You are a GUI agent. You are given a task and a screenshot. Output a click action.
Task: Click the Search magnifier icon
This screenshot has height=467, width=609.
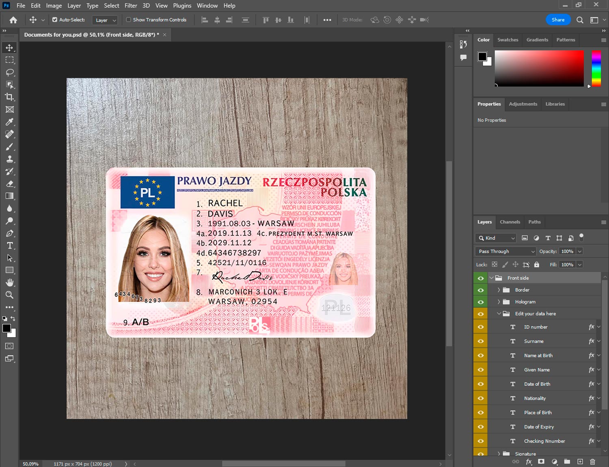click(x=580, y=20)
